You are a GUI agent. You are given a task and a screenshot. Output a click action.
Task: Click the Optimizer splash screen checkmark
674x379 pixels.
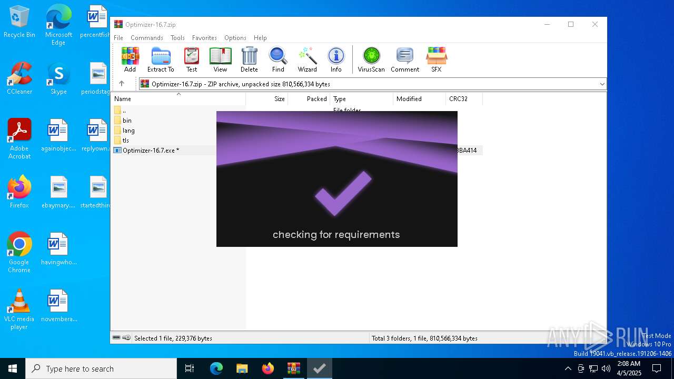(343, 193)
